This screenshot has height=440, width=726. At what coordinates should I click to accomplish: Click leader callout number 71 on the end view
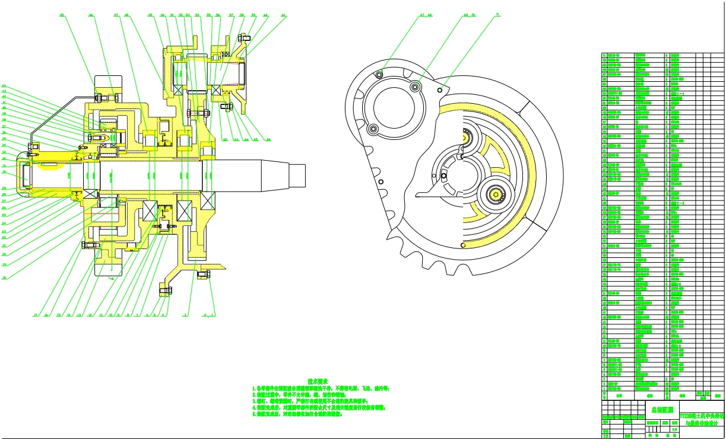[497, 14]
